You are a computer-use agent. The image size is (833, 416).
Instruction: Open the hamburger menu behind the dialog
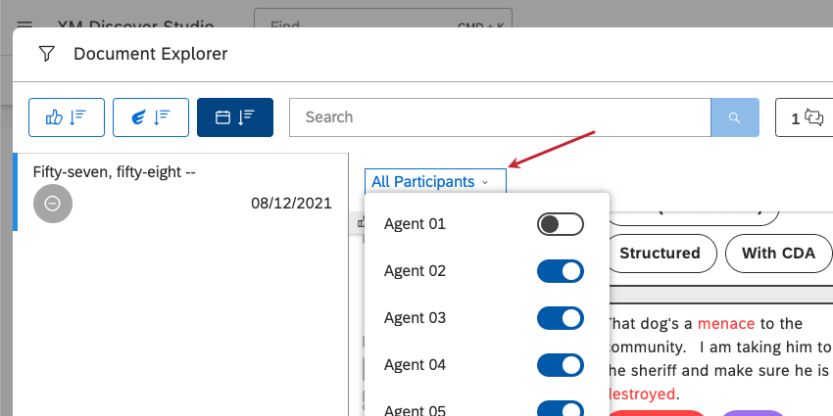[24, 24]
